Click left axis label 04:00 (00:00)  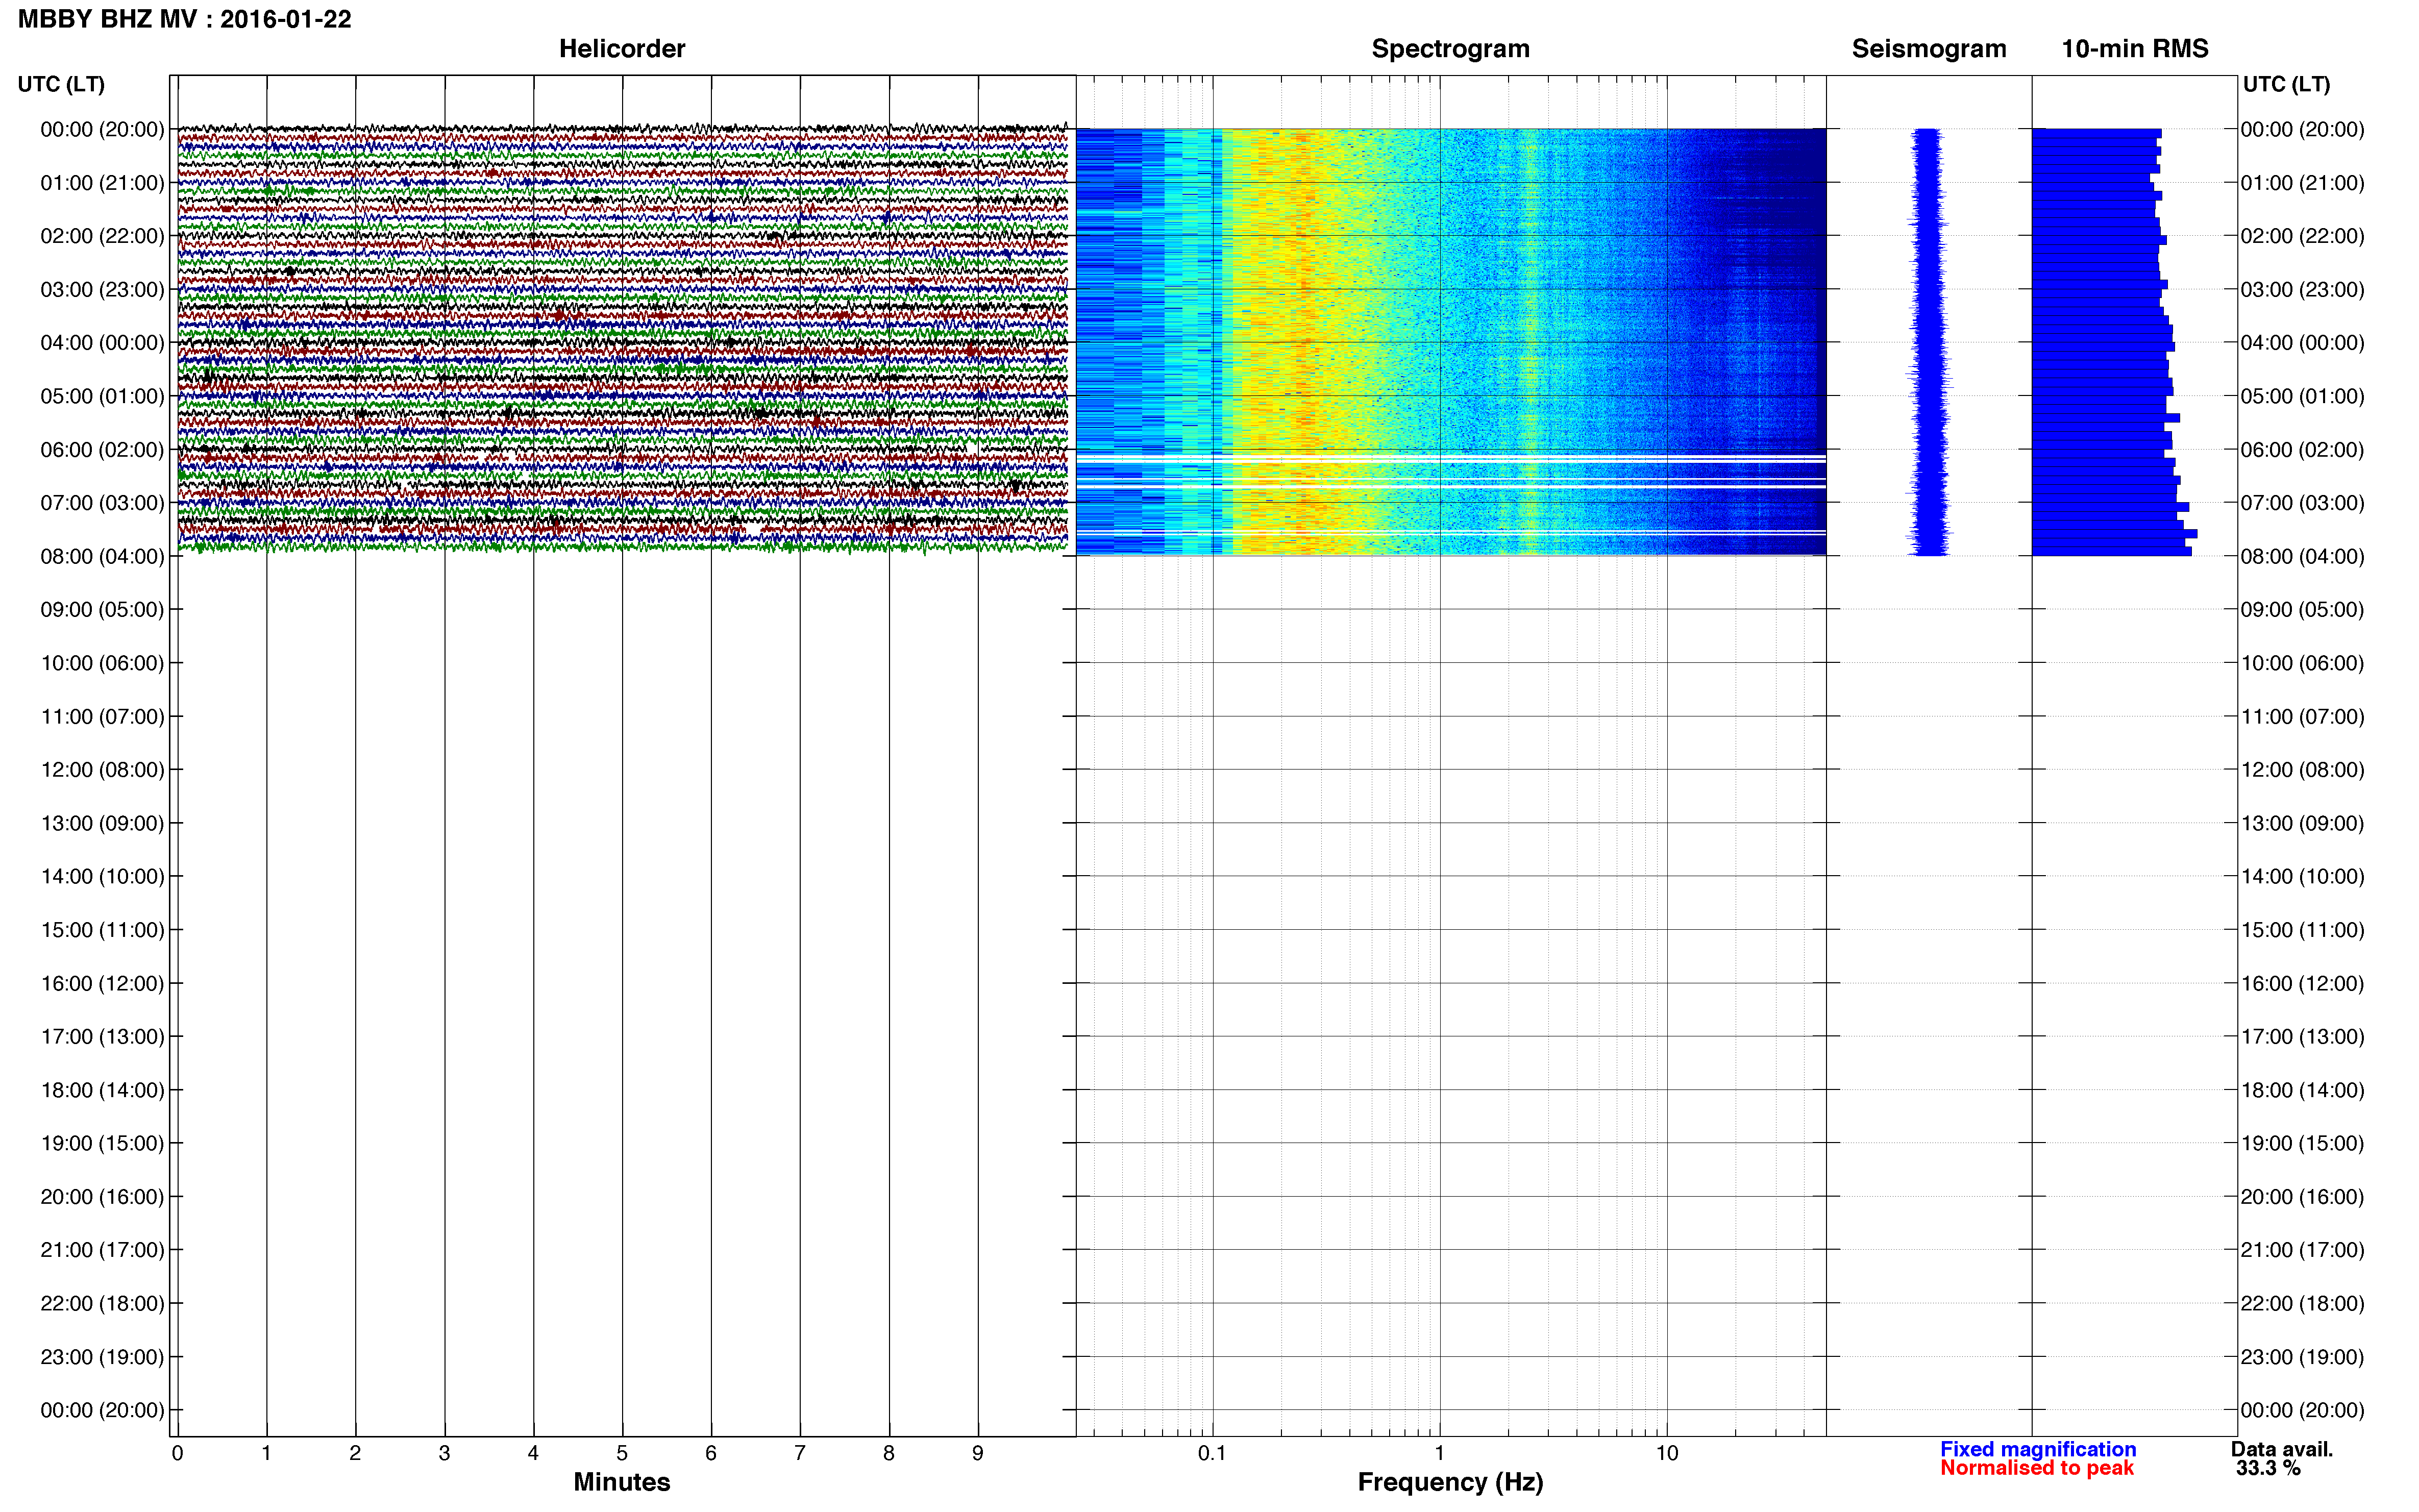coord(102,343)
